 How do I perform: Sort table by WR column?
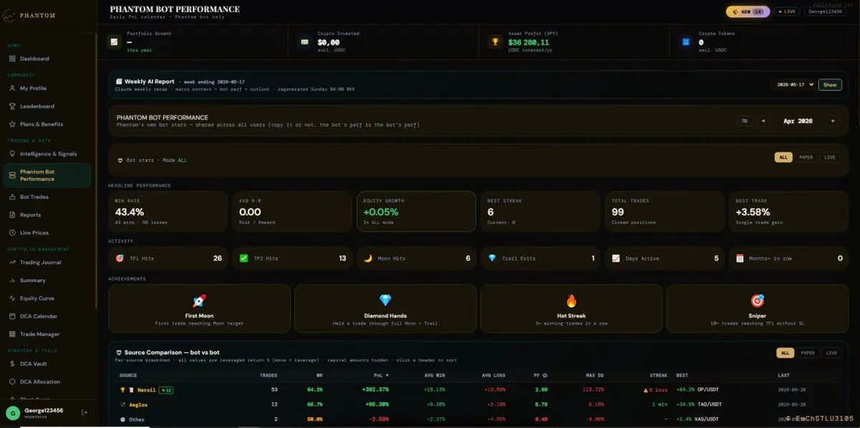(x=318, y=375)
